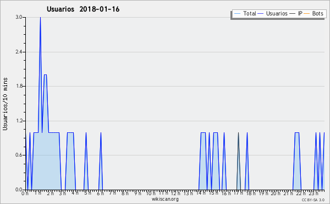
Task: Click the Usuarios legend entry
Action: (273, 13)
